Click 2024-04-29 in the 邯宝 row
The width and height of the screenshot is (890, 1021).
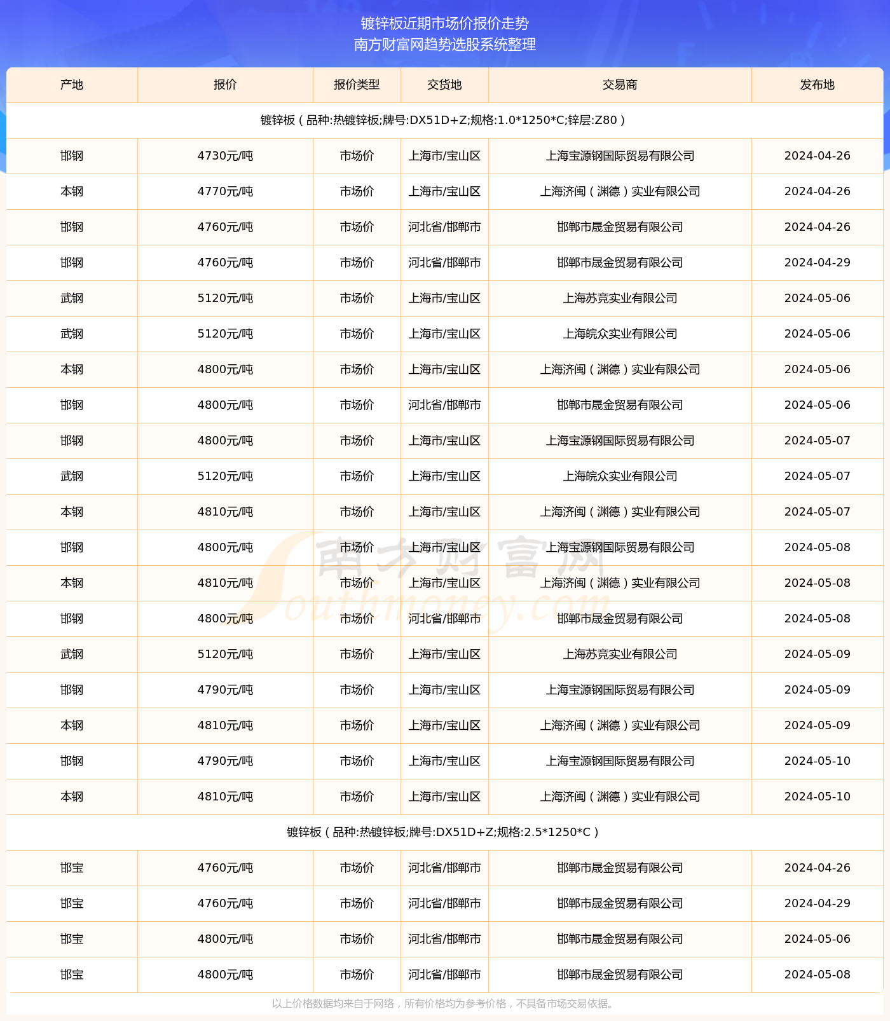[x=818, y=903]
